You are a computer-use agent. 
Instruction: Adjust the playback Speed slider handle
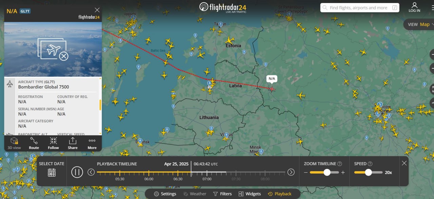[369, 172]
